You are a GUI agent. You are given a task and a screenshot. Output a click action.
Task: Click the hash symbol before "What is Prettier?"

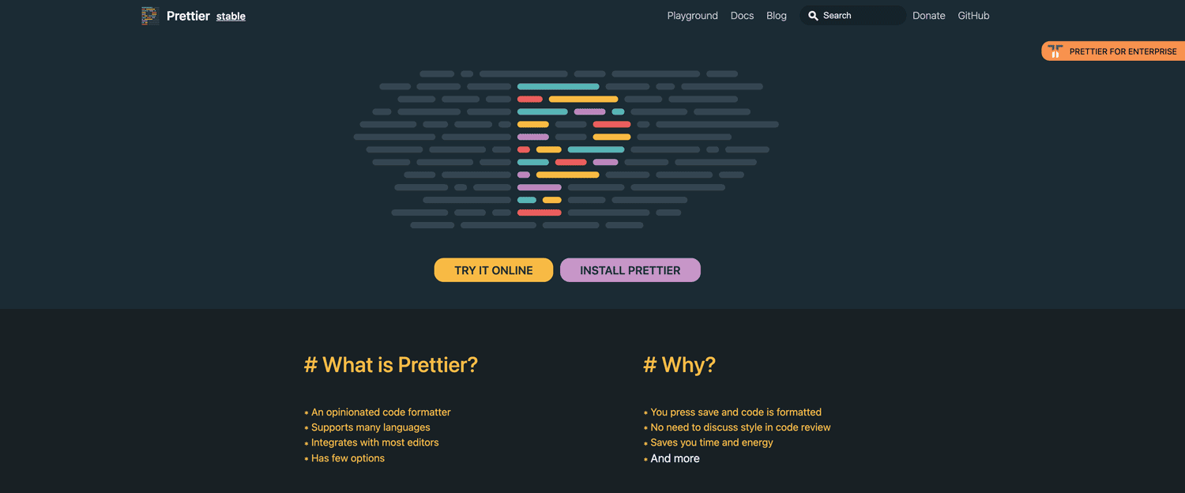310,365
